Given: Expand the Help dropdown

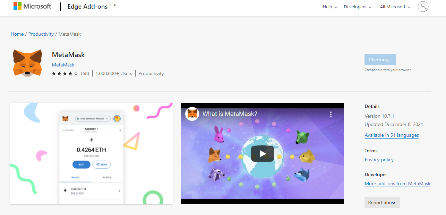Looking at the screenshot, I should 330,7.
